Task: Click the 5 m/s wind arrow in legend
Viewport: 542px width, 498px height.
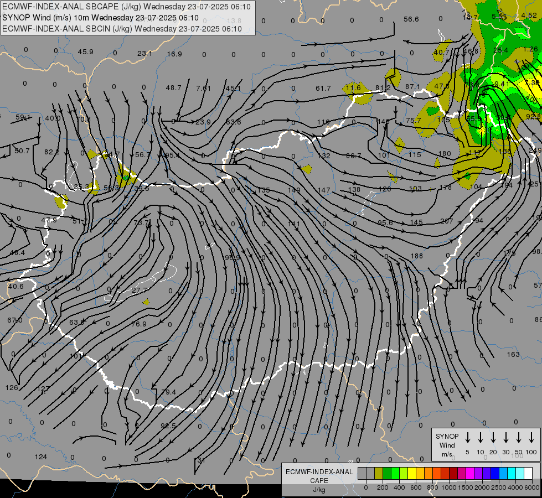Action: (467, 438)
